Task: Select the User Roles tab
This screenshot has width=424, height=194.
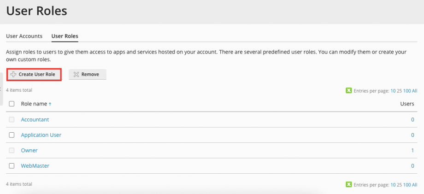Action: (65, 36)
